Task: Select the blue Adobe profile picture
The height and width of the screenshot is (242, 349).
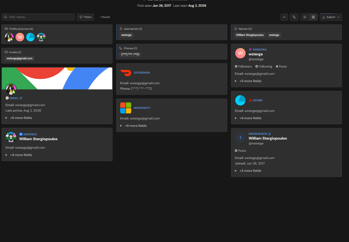Action: 31,37
